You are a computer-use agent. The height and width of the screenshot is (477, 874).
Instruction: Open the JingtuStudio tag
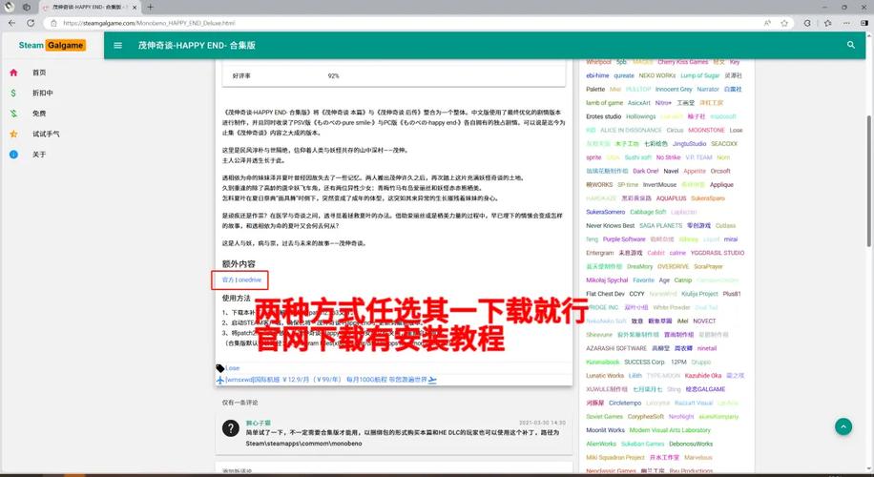coord(689,144)
